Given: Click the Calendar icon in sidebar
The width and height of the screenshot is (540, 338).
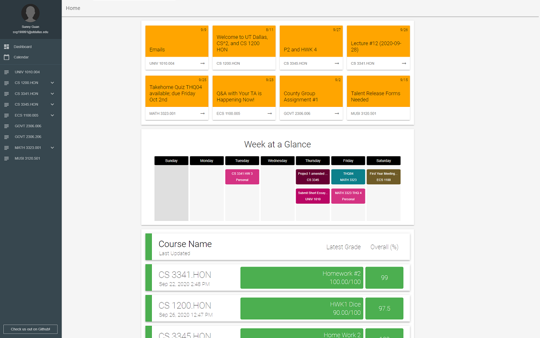Looking at the screenshot, I should [x=6, y=57].
